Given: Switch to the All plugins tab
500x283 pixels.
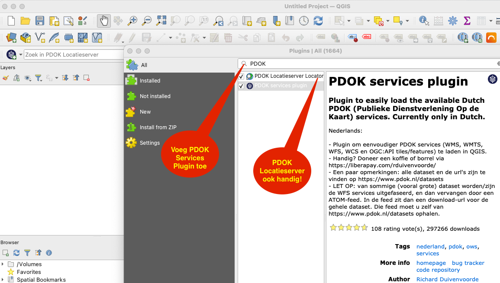Looking at the screenshot, I should [180, 65].
